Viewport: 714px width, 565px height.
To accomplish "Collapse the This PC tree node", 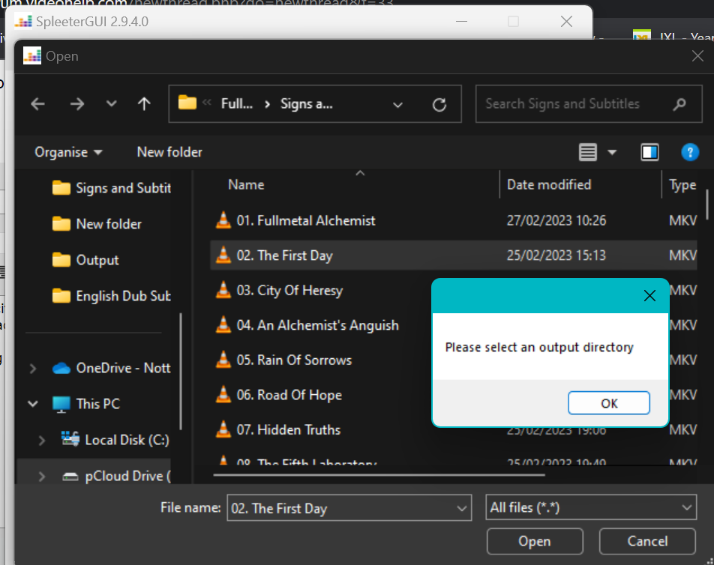I will tap(33, 403).
